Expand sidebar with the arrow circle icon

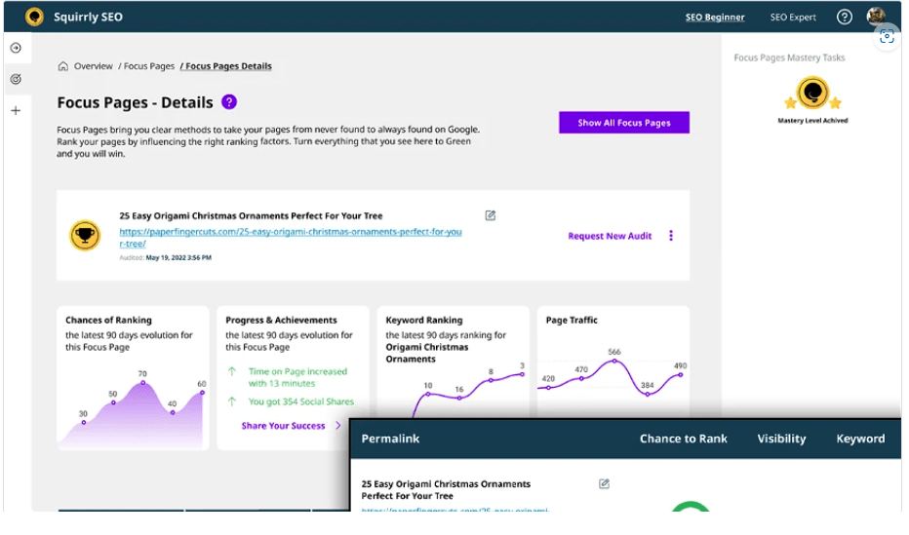pyautogui.click(x=16, y=48)
